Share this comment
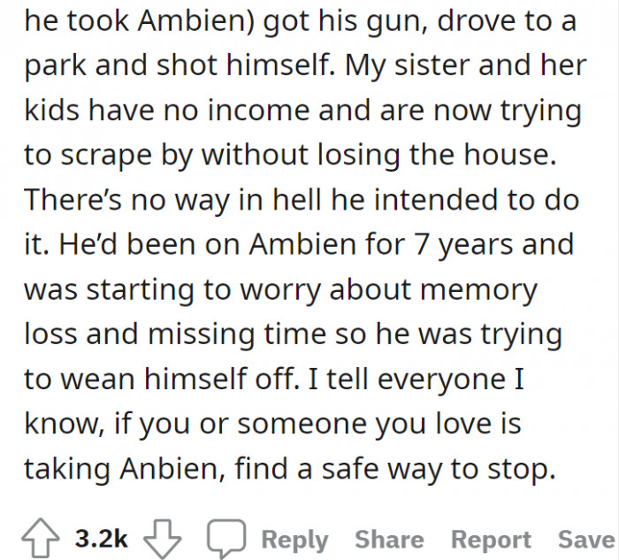This screenshot has height=560, width=619. (x=389, y=539)
